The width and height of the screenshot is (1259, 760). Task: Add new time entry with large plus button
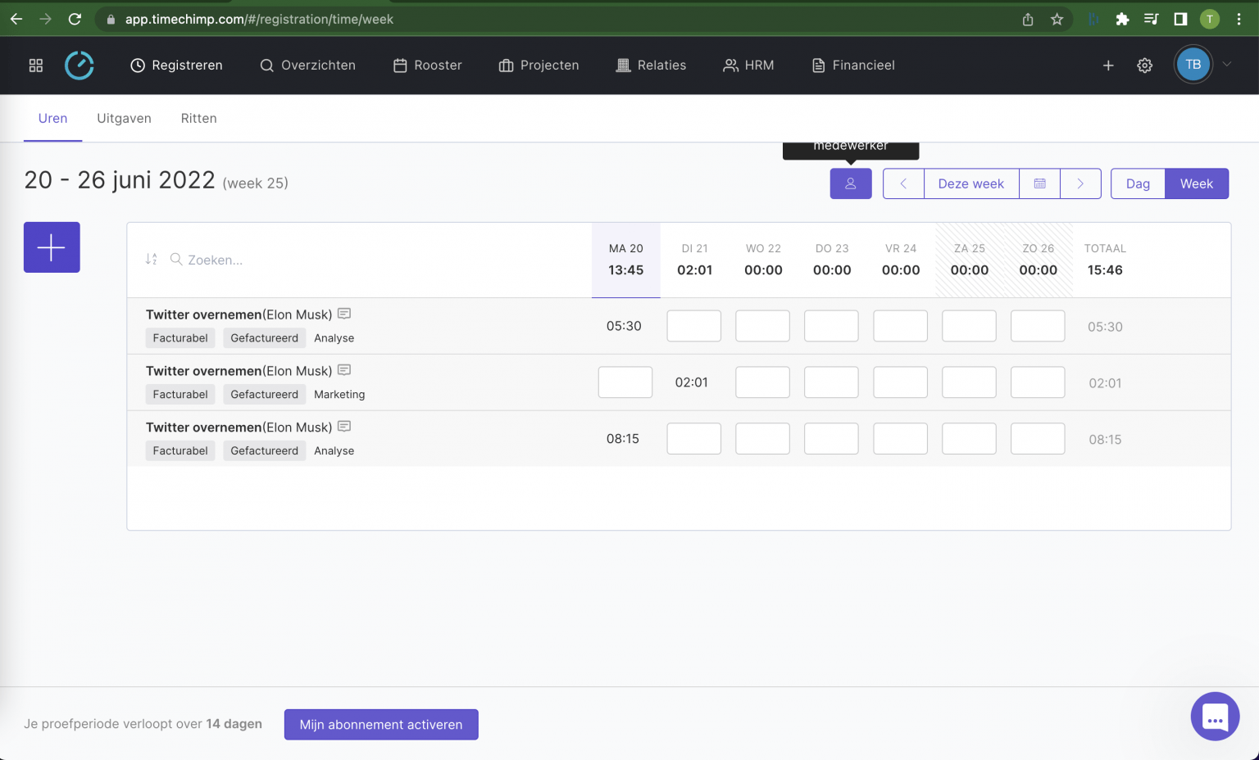[x=52, y=247]
